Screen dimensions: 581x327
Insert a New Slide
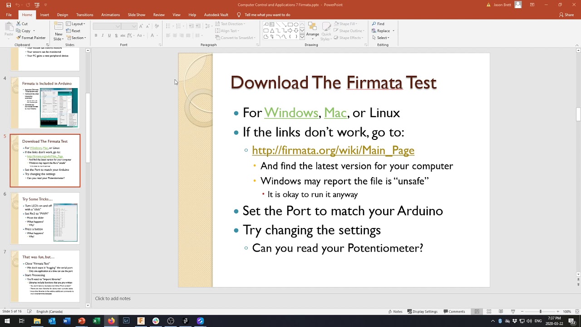[59, 31]
